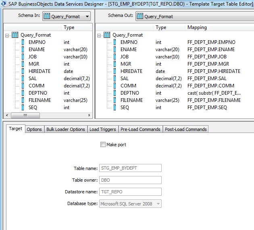Click the Table name field
This screenshot has height=230, width=254.
click(130, 168)
